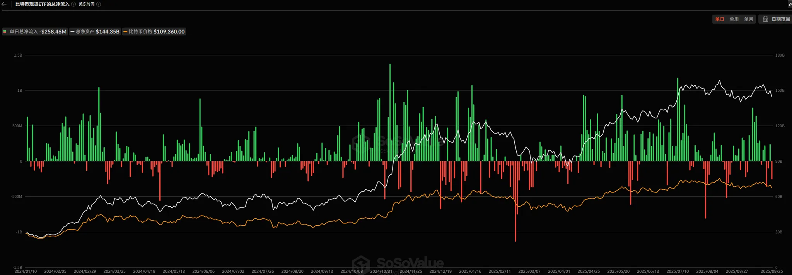Switch to the 单周 weekly view
Image resolution: width=792 pixels, height=275 pixels.
pyautogui.click(x=734, y=19)
